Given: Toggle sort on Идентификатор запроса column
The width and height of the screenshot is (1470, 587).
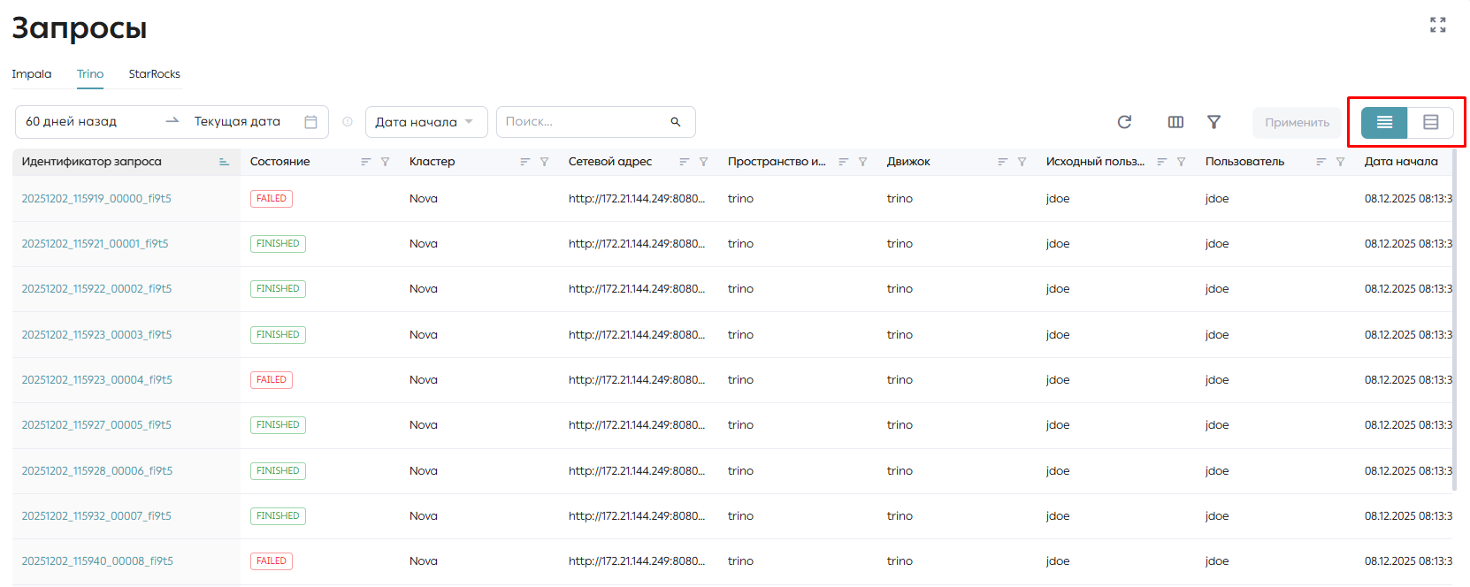Looking at the screenshot, I should click(x=224, y=162).
